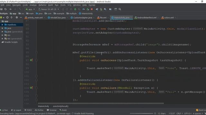This screenshot has width=206, height=115.
Task: Open the Profiler tool window
Action: pos(39,110)
